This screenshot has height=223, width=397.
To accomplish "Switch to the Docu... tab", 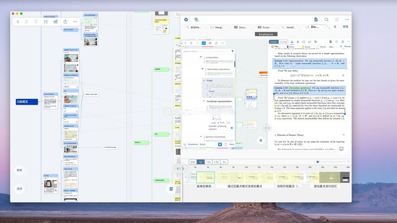I will coord(241,27).
